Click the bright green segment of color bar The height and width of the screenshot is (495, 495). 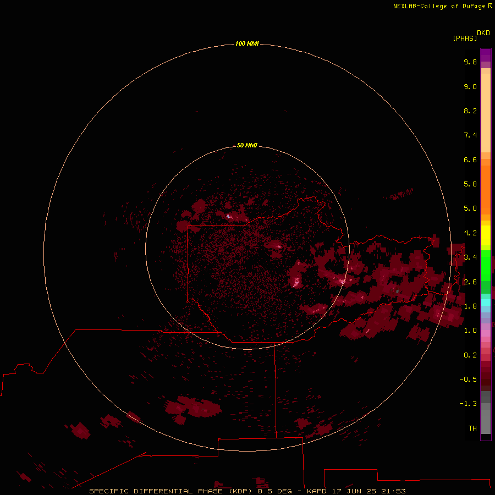(486, 265)
